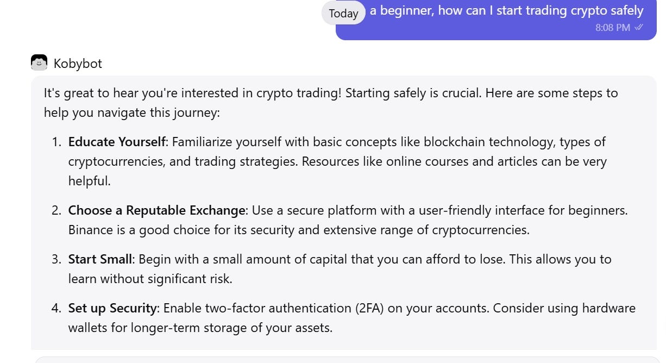Click list number 3 marker
The width and height of the screenshot is (666, 363).
point(57,259)
